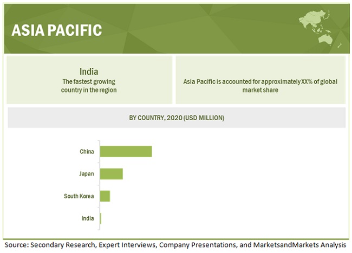Click the South Korea axis label
This screenshot has width=352, height=253.
79,196
